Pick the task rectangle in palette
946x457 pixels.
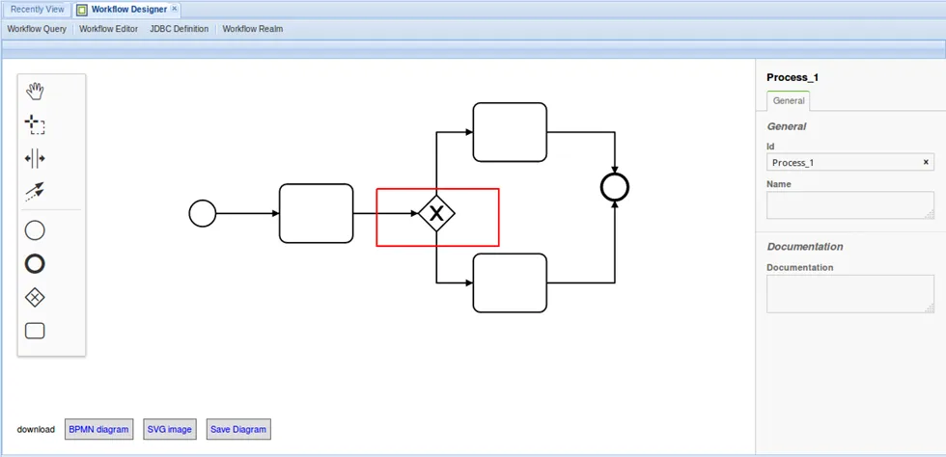[x=35, y=331]
